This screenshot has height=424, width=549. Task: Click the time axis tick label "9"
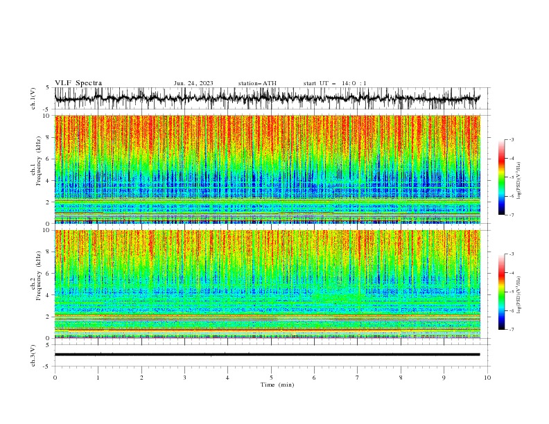pyautogui.click(x=444, y=378)
